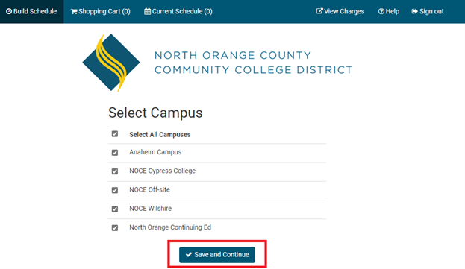Toggle the NOCE Wilshire checkbox

point(115,209)
